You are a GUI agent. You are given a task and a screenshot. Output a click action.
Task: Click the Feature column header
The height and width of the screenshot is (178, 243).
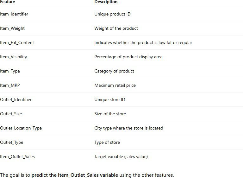tap(8, 2)
